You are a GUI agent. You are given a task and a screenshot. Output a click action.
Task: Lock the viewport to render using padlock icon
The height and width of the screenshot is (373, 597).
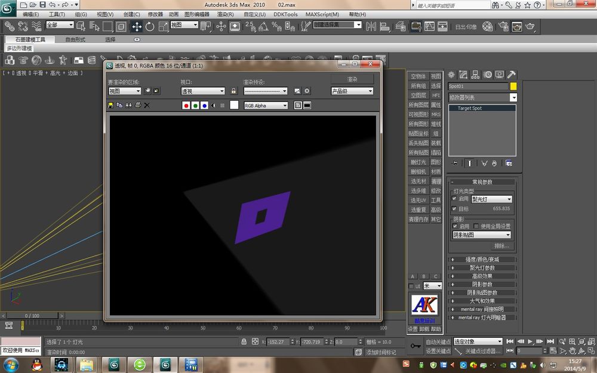click(x=233, y=91)
